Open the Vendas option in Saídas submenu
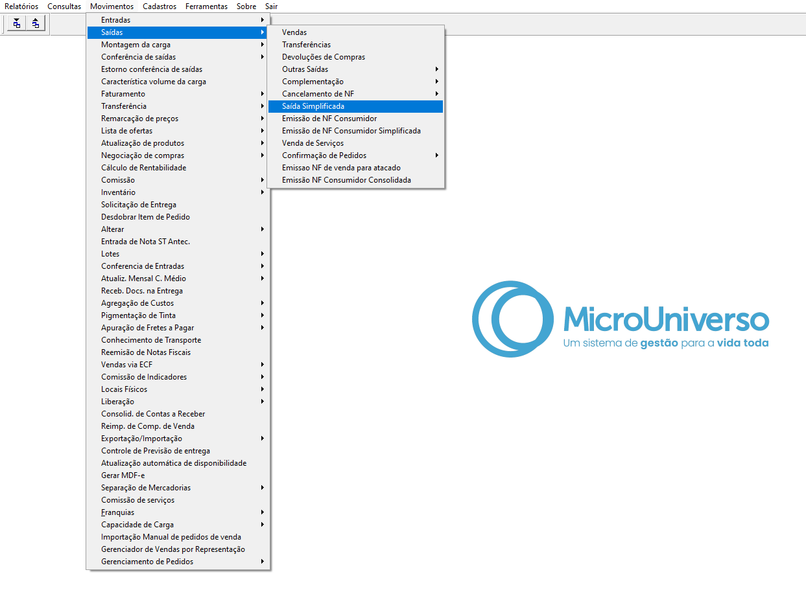This screenshot has width=806, height=594. 294,32
